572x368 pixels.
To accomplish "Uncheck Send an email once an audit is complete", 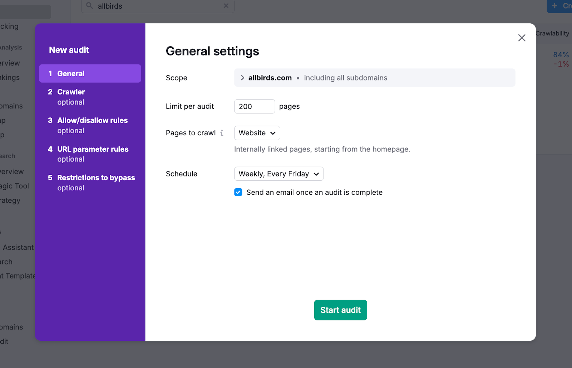I will click(x=238, y=192).
